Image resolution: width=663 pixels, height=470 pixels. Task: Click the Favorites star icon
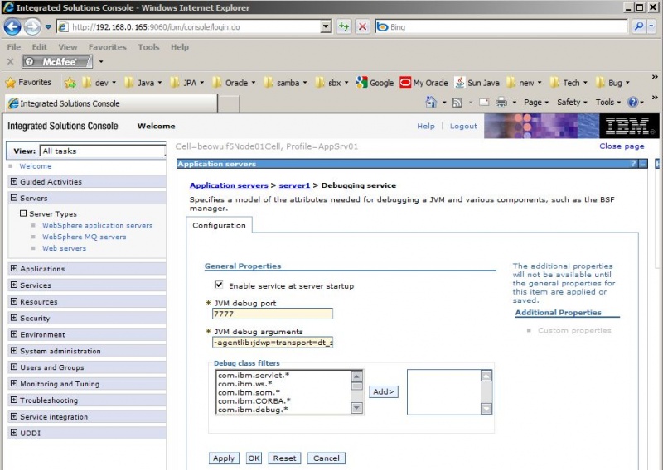[11, 83]
